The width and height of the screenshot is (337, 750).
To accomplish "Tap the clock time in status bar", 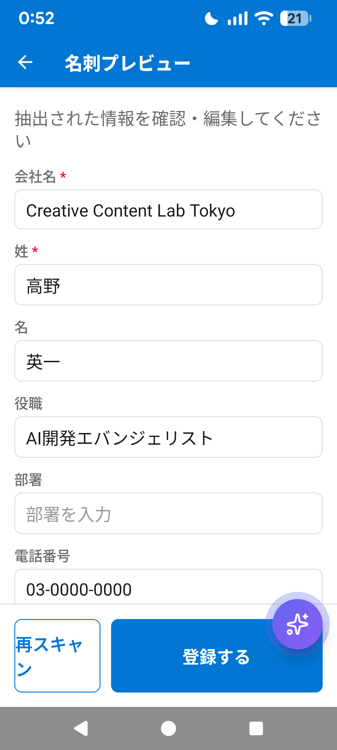I will click(37, 18).
